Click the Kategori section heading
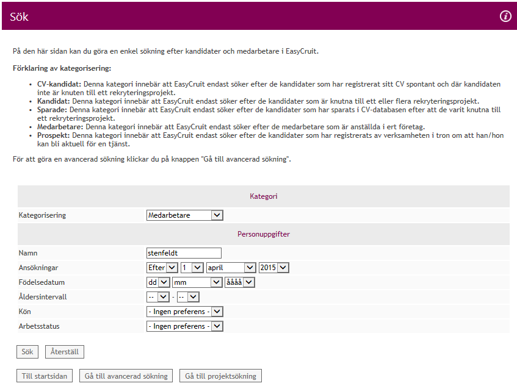This screenshot has width=517, height=386. coord(264,196)
